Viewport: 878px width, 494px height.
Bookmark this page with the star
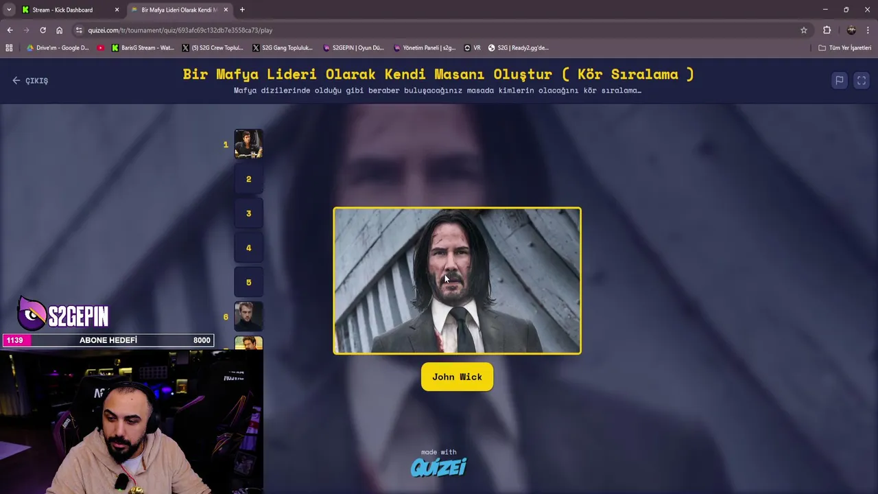coord(804,30)
